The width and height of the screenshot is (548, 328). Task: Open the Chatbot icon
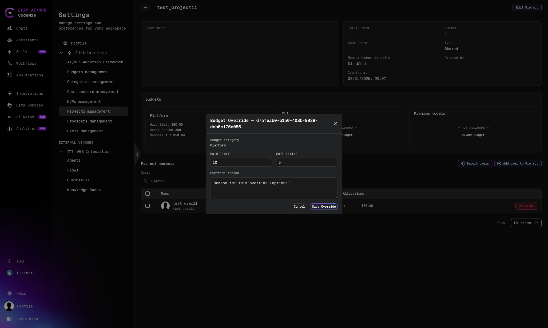10,273
